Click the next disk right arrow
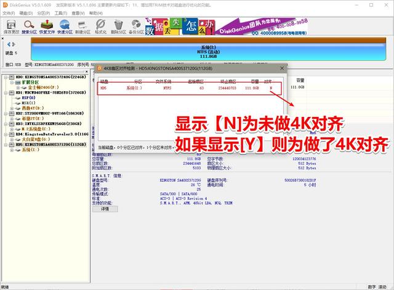394x290 pixels. click(14, 44)
